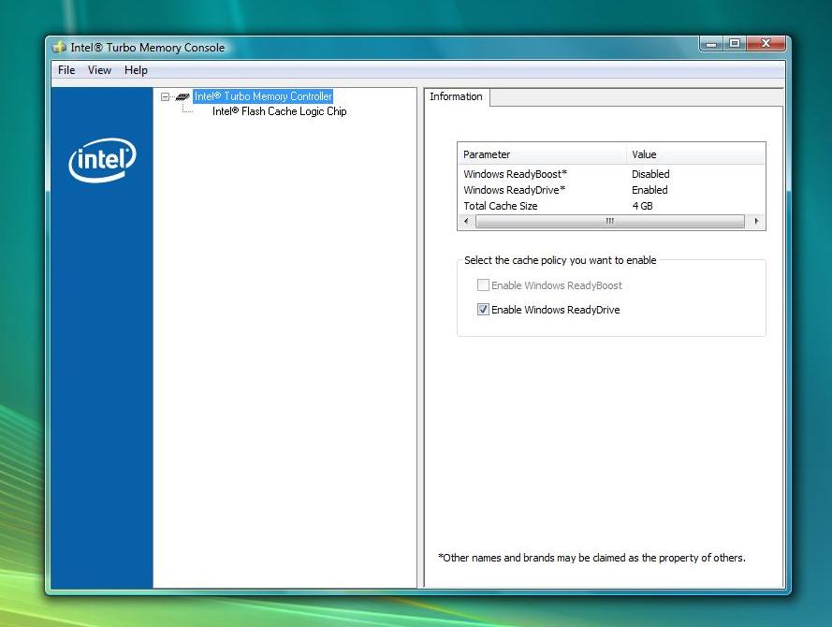
Task: Open the Help menu
Action: click(136, 70)
